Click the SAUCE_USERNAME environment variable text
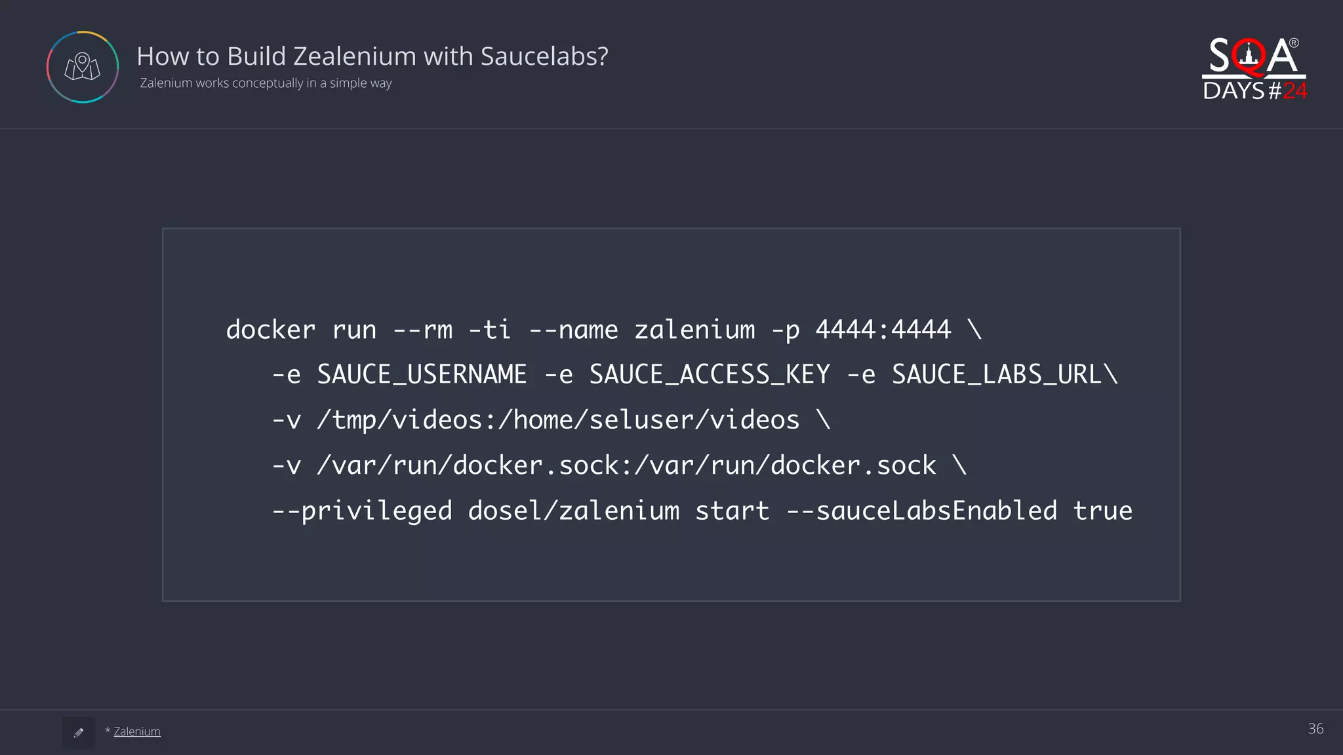 [x=422, y=375]
